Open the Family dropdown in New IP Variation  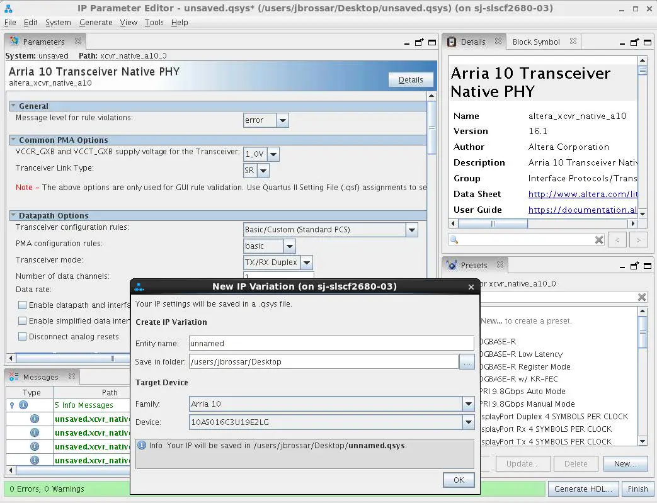468,404
